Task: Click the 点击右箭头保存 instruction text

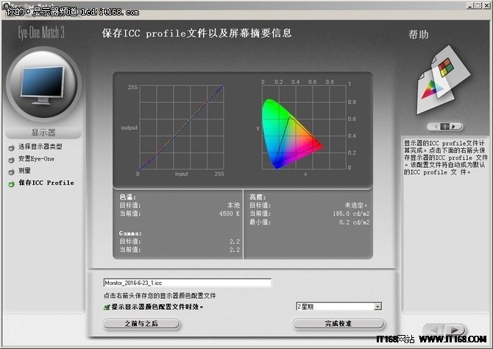Action: 160,295
